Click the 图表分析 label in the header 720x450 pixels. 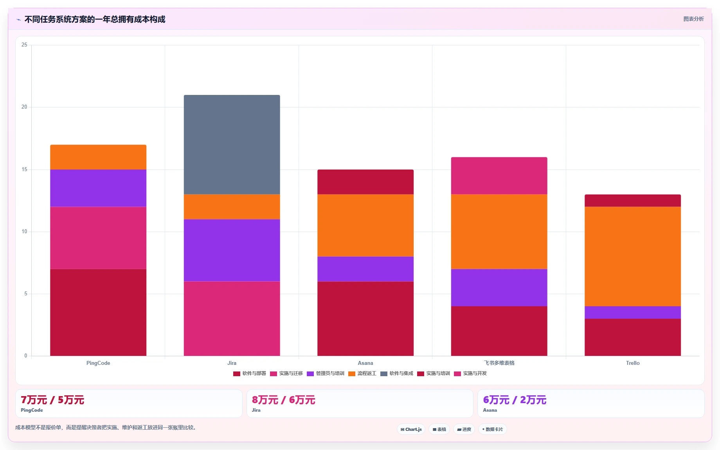point(693,19)
